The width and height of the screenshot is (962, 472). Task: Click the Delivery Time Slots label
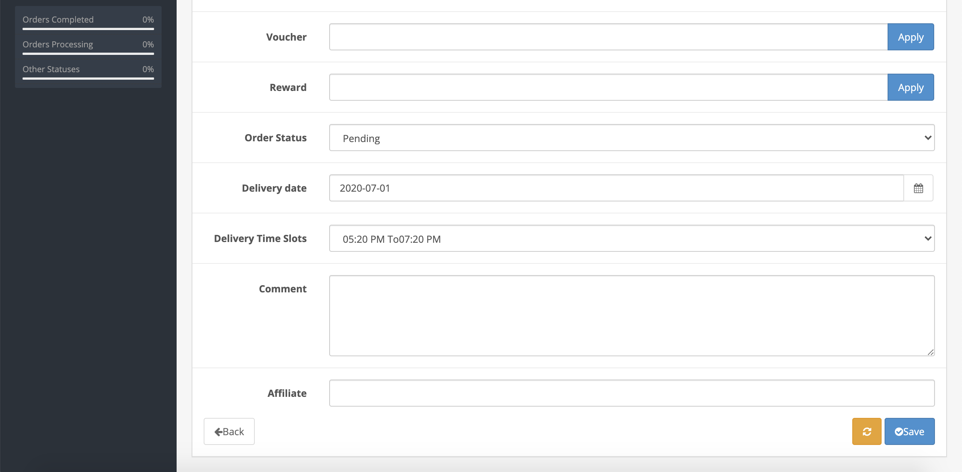tap(260, 238)
